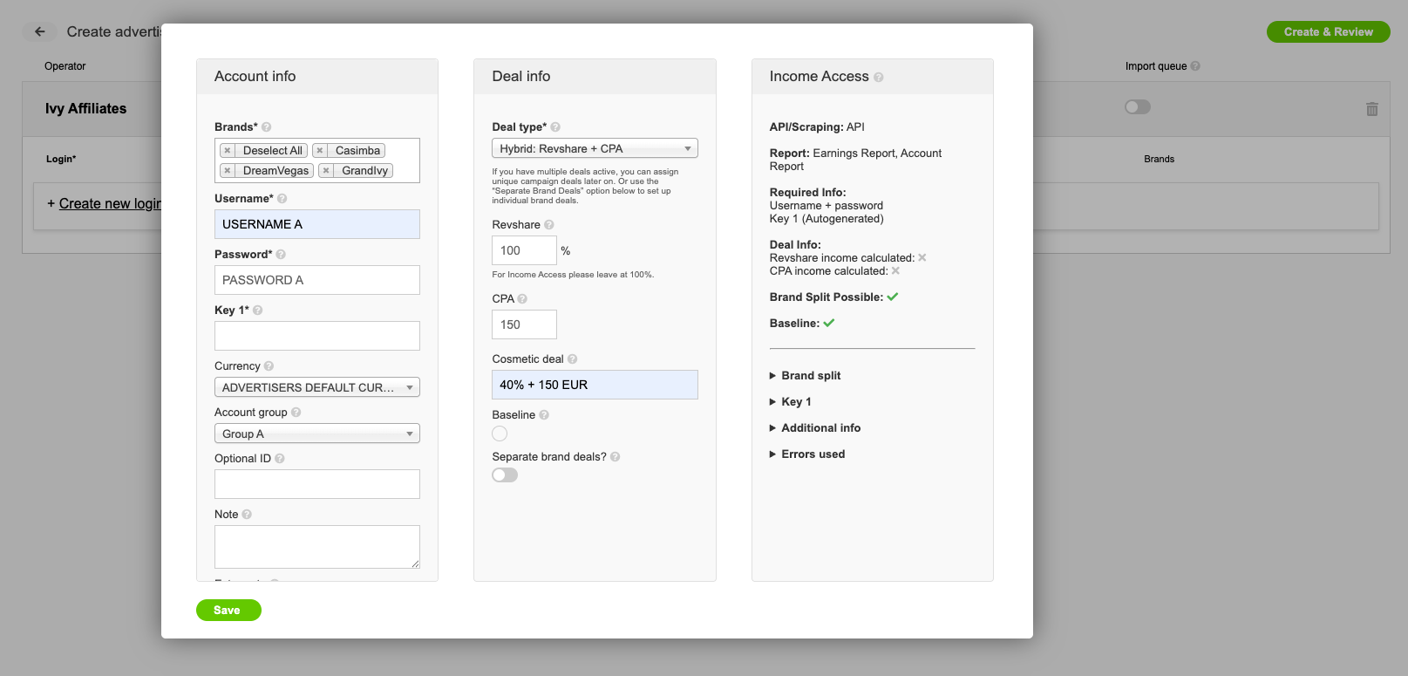
Task: Remove the Casimba brand tag
Action: 320,151
